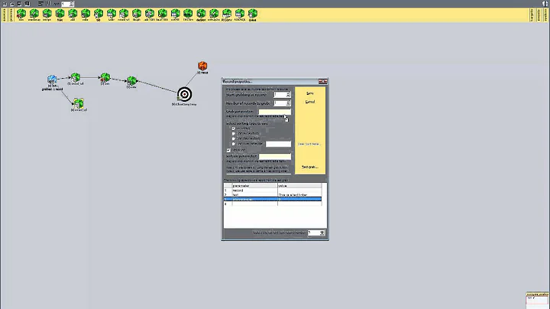Click Save in the Record properties dialog
The height and width of the screenshot is (309, 550).
310,93
